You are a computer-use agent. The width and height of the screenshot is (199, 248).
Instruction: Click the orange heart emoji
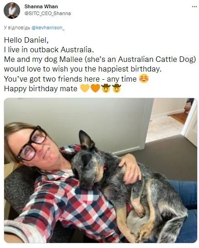[x=95, y=88]
